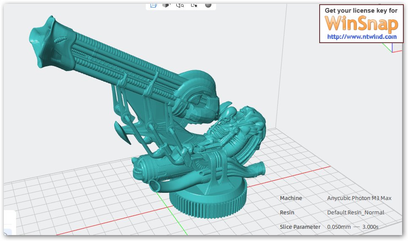Screen dimensions: 408x241
Task: Click the 3.000s exposure time value
Action: (x=370, y=227)
